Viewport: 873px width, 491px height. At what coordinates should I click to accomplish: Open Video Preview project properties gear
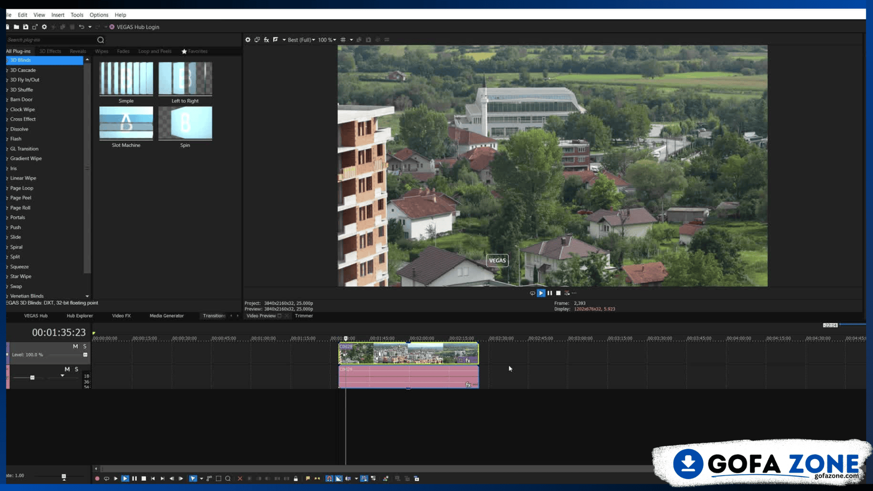tap(248, 40)
